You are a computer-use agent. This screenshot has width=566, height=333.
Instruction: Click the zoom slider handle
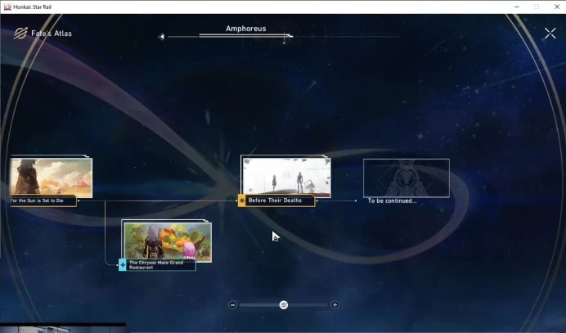(284, 305)
